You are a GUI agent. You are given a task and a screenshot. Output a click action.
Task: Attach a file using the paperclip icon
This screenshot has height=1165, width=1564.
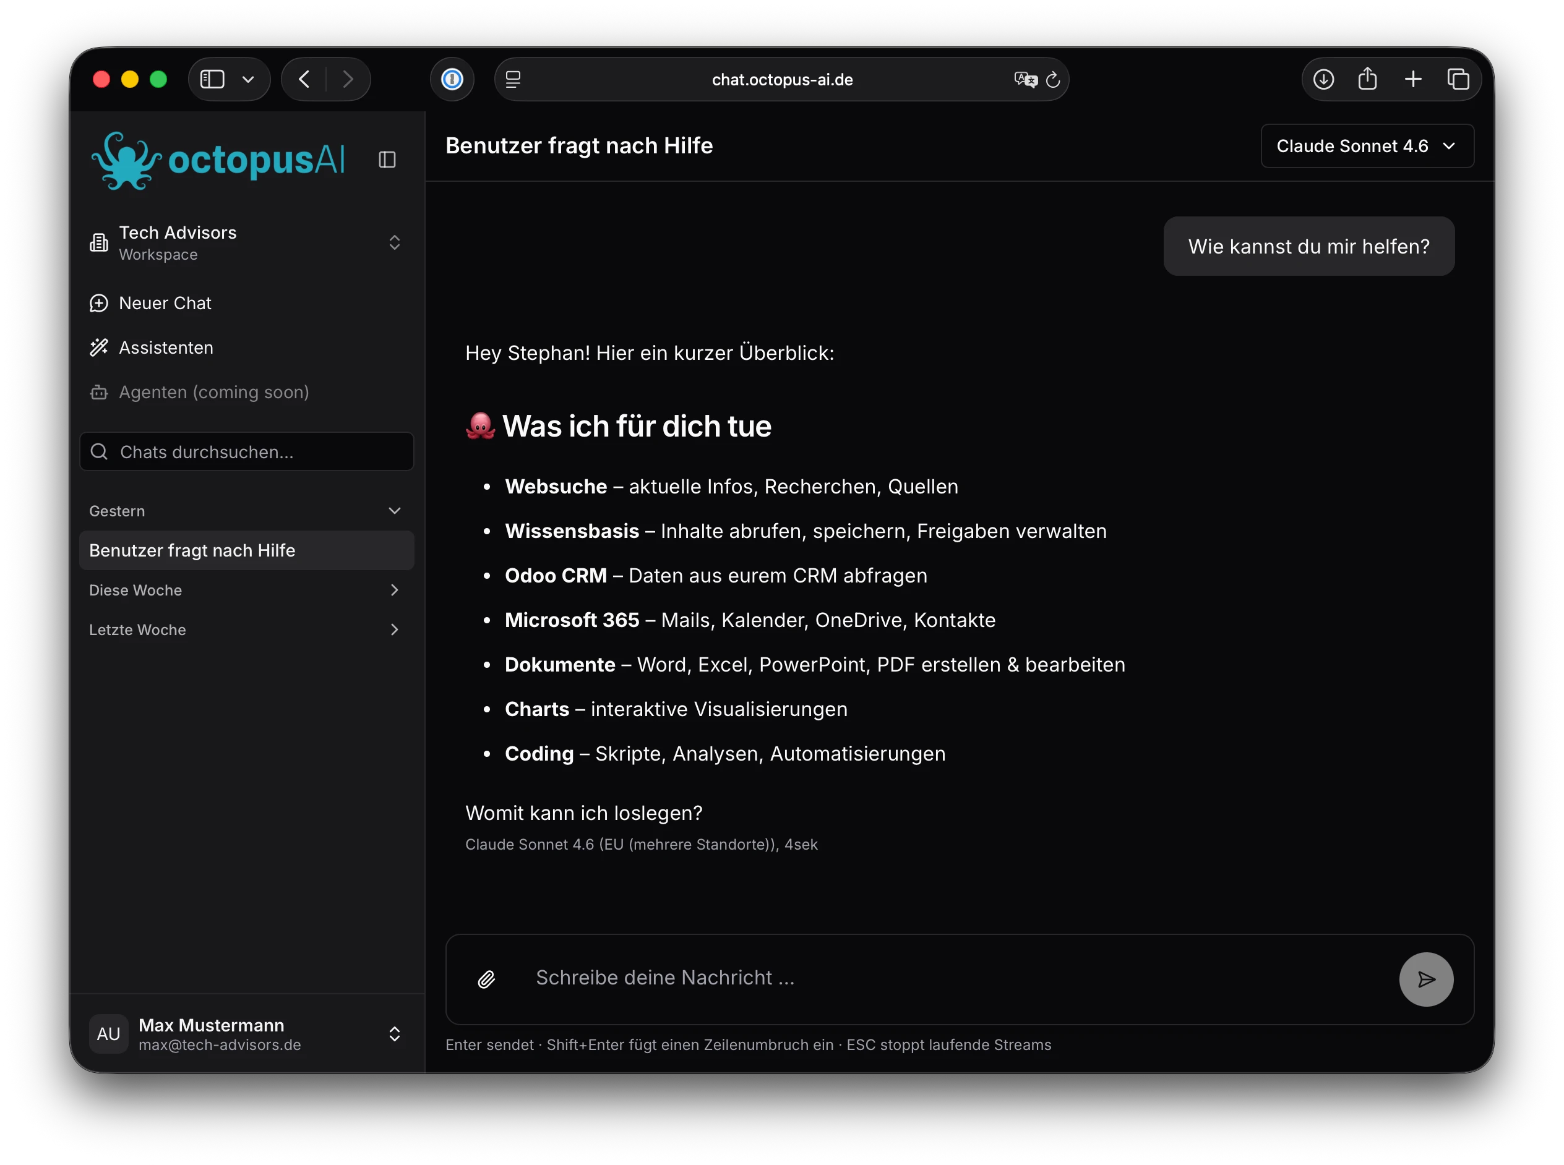[486, 979]
